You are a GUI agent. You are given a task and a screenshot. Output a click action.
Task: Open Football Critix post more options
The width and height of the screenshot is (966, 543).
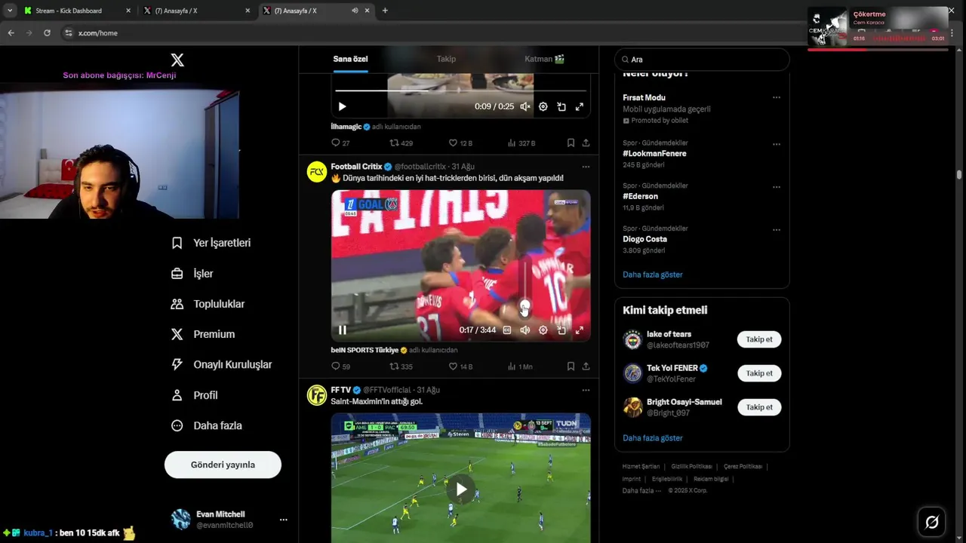(x=586, y=167)
